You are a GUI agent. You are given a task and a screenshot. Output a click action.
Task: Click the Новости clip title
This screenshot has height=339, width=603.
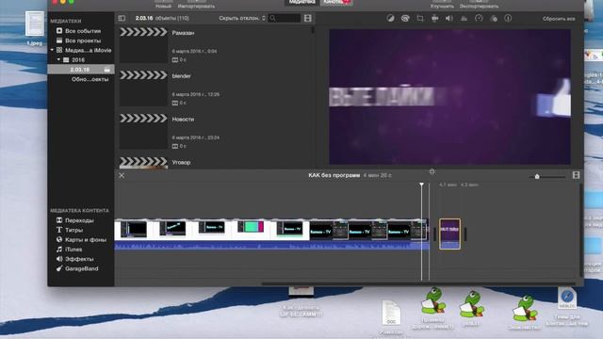pos(183,120)
